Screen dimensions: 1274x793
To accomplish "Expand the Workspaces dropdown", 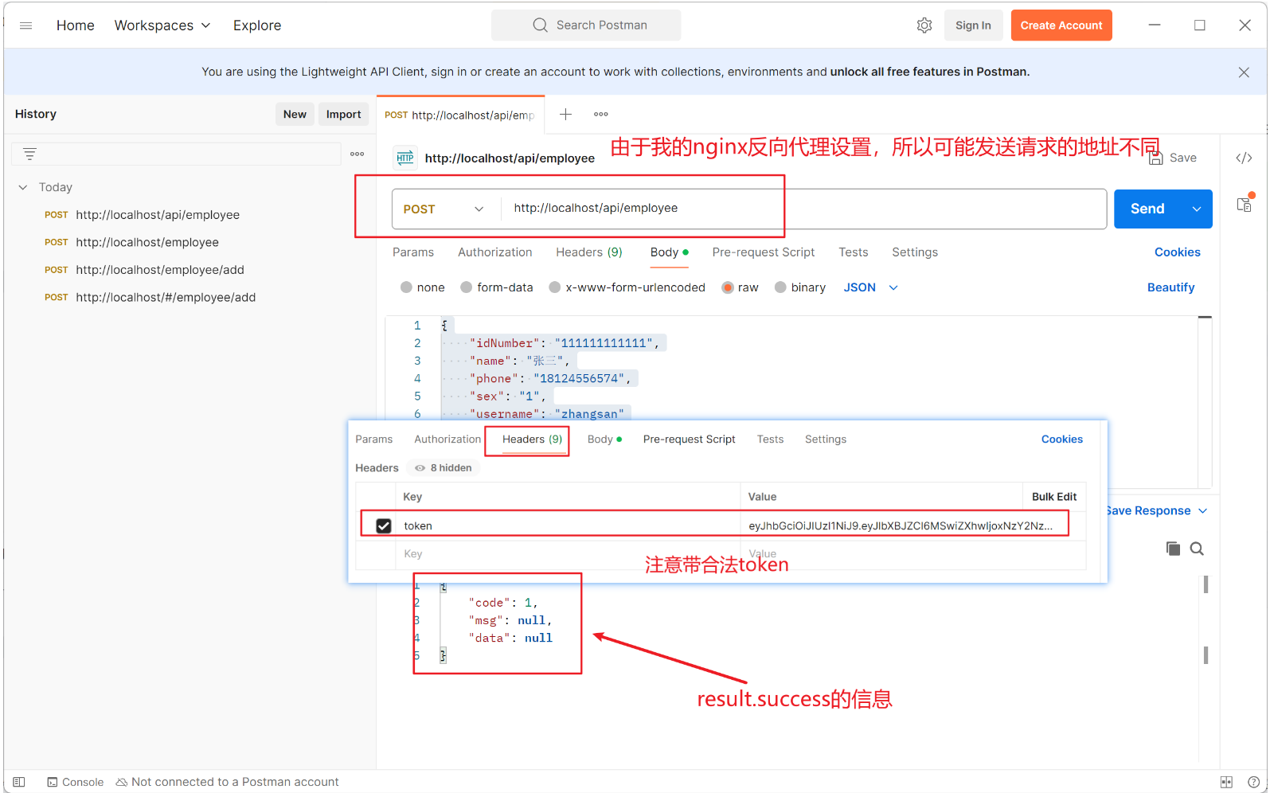I will click(x=162, y=25).
